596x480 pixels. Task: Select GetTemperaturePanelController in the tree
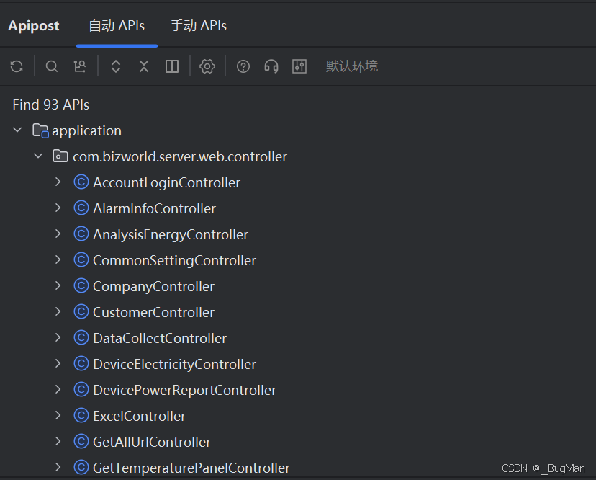pos(191,468)
